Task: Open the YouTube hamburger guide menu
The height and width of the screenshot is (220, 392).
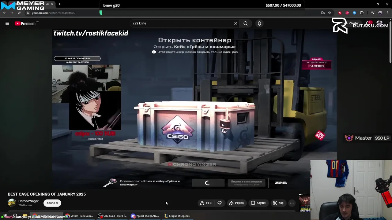Action: pyautogui.click(x=7, y=24)
